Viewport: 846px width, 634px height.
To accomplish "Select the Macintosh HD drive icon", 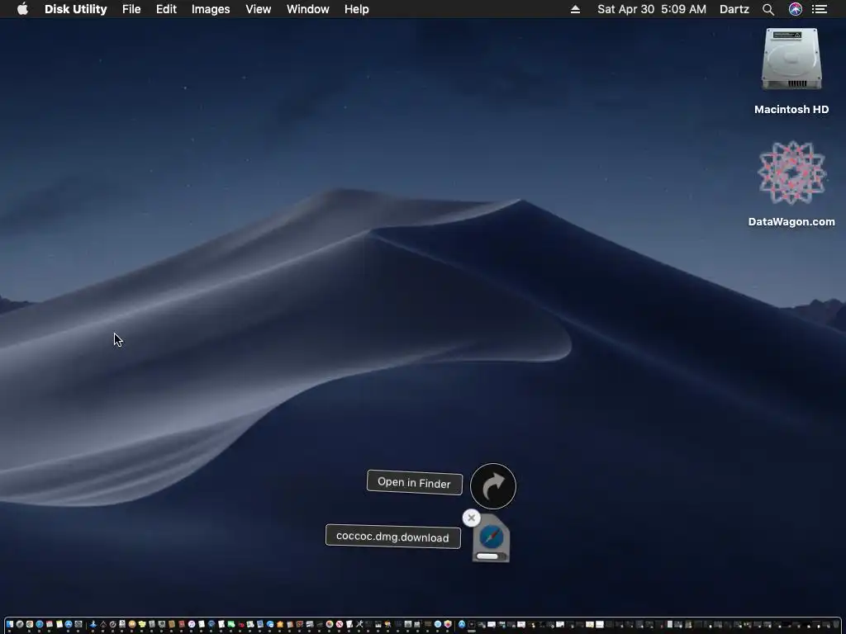I will [791, 59].
